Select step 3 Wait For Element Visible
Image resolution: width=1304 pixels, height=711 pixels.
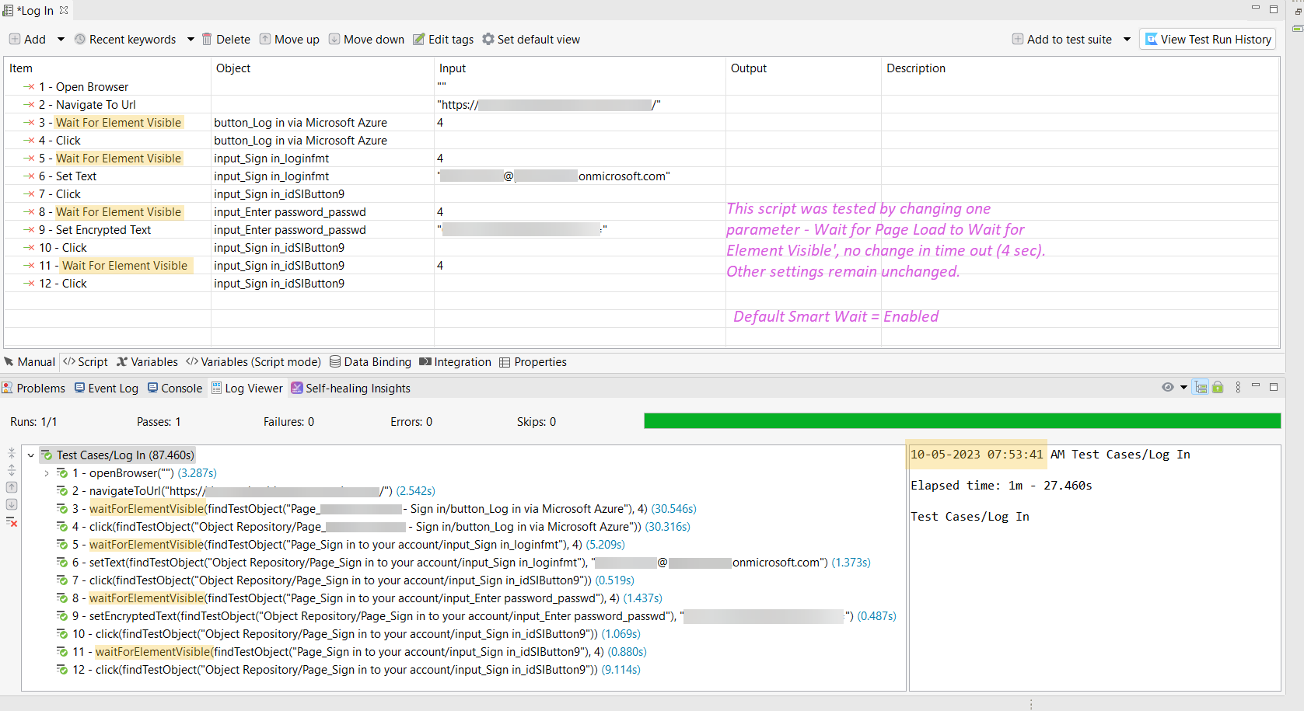point(642,123)
